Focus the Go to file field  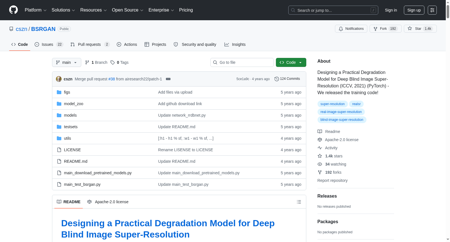(242, 62)
